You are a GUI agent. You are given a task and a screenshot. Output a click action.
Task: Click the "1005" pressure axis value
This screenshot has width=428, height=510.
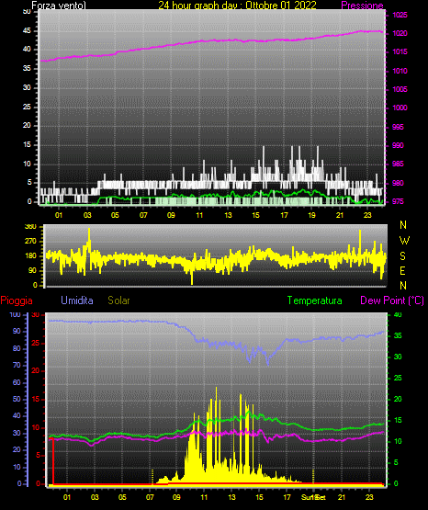(x=400, y=89)
